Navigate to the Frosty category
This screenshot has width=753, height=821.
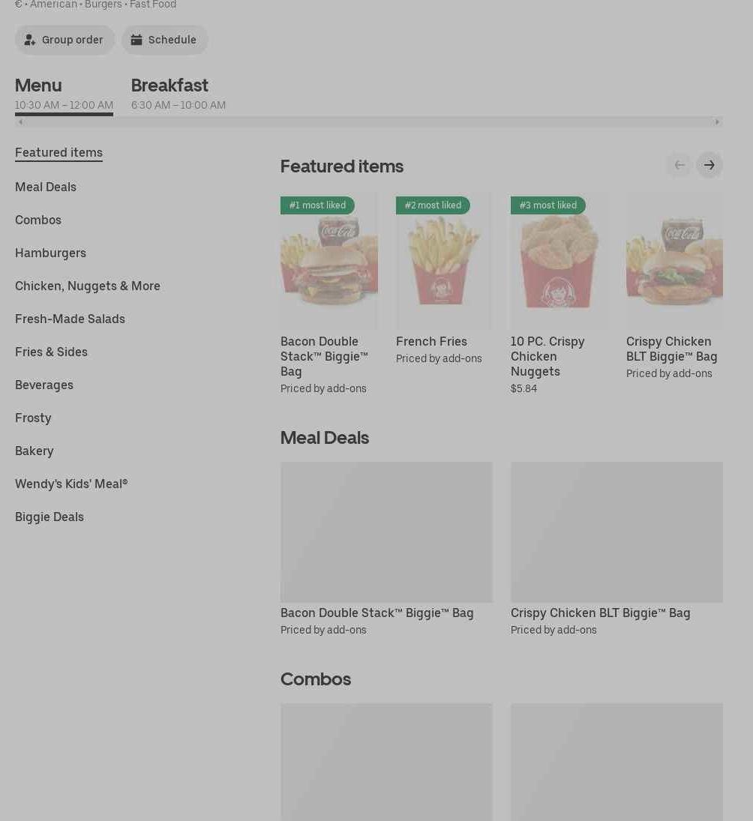click(x=33, y=418)
